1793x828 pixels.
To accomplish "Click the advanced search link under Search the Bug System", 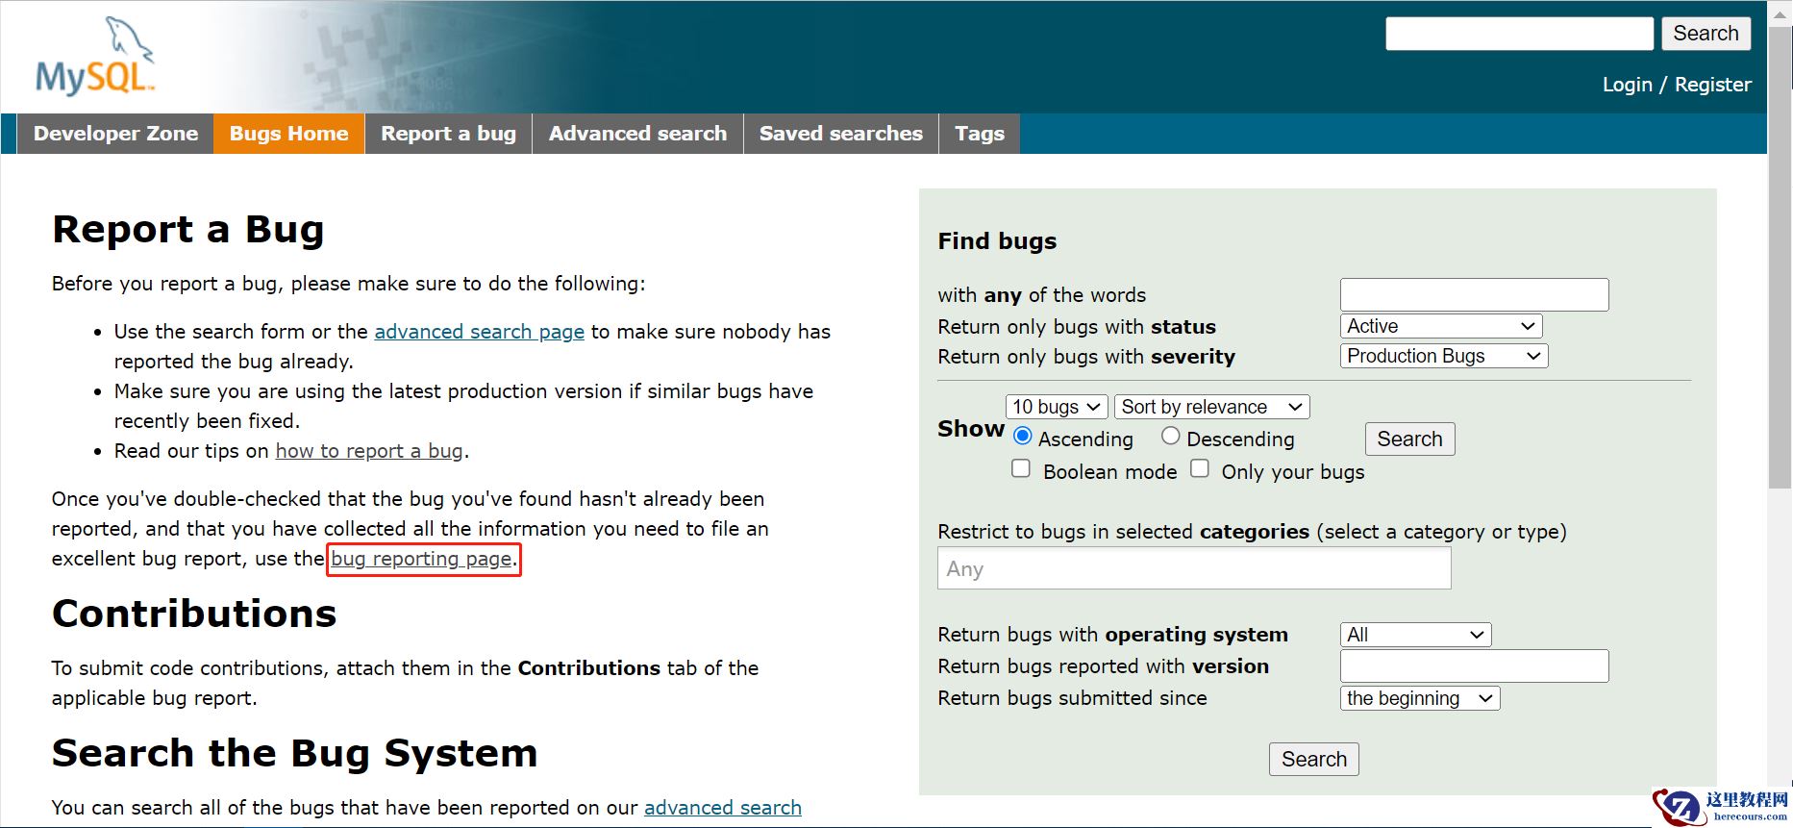I will click(722, 808).
